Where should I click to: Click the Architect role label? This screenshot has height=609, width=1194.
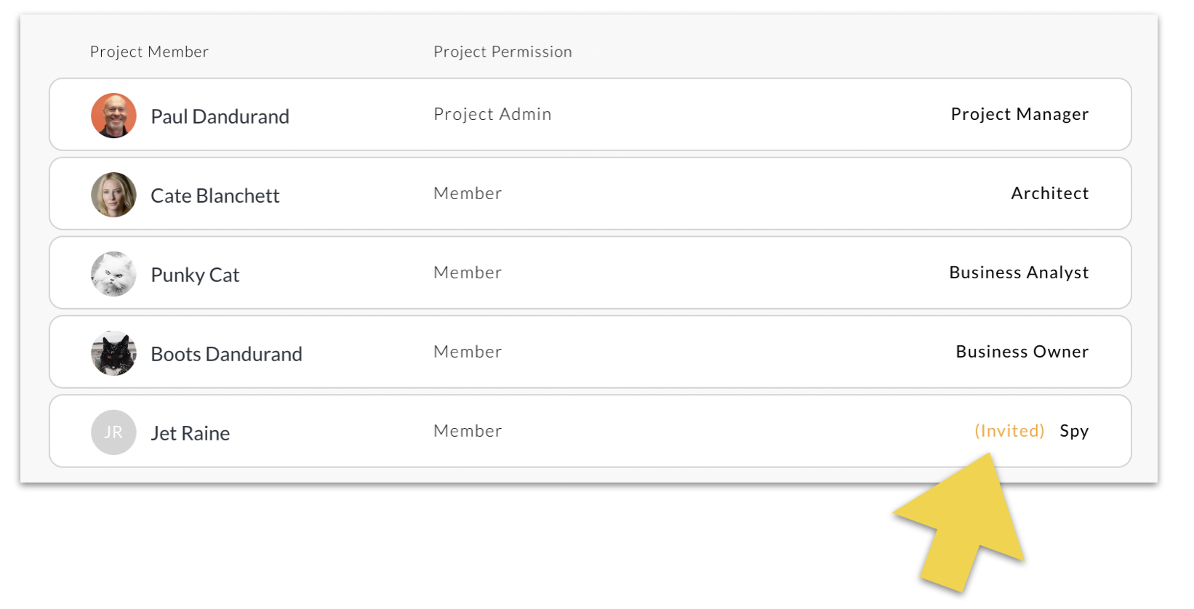pyautogui.click(x=1050, y=193)
